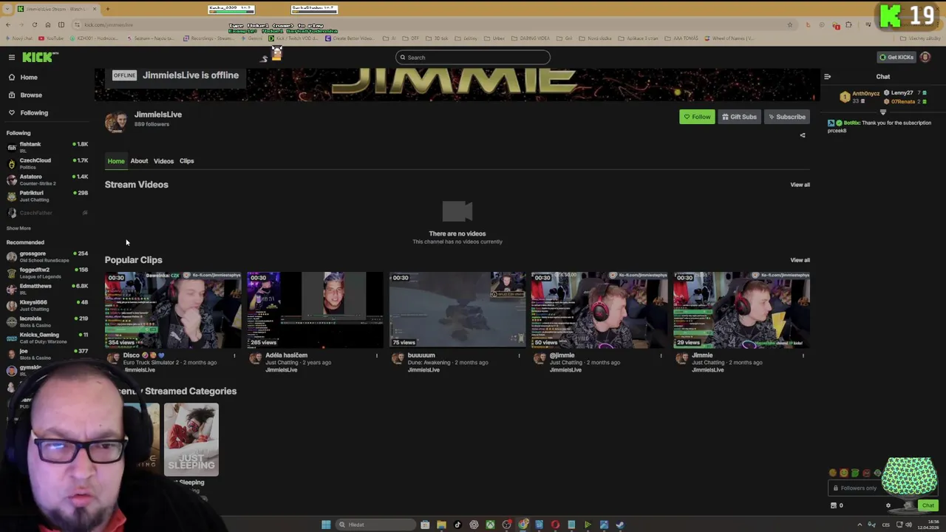946x532 pixels.
Task: Open fishtank in the Following list
Action: (x=47, y=147)
